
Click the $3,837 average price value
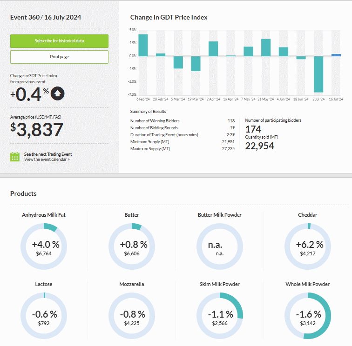pyautogui.click(x=37, y=130)
